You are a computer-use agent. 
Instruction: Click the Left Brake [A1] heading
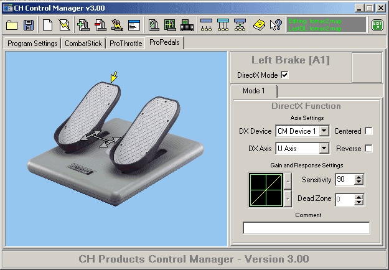coord(291,60)
